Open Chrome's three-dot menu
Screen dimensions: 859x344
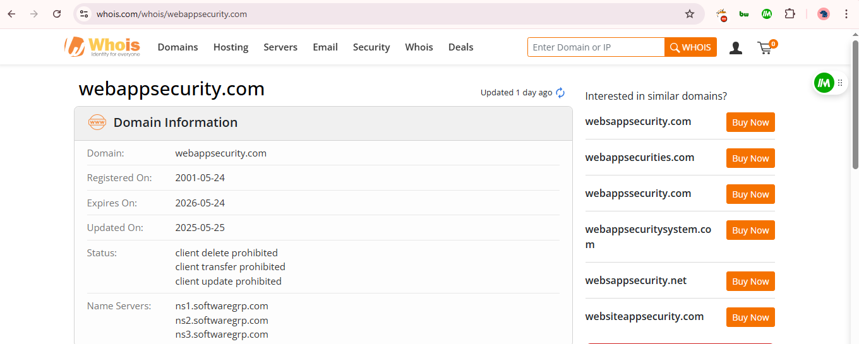coord(846,14)
